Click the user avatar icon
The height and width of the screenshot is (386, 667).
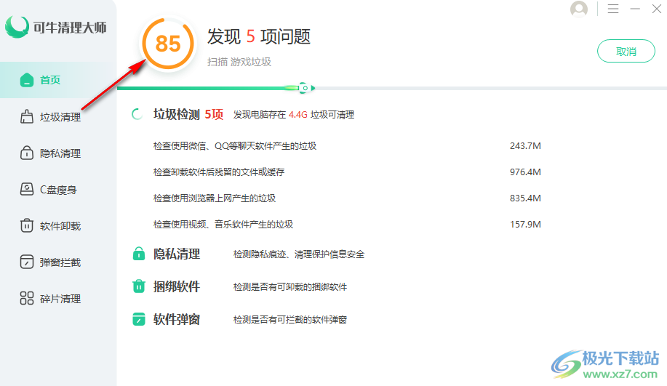(579, 9)
